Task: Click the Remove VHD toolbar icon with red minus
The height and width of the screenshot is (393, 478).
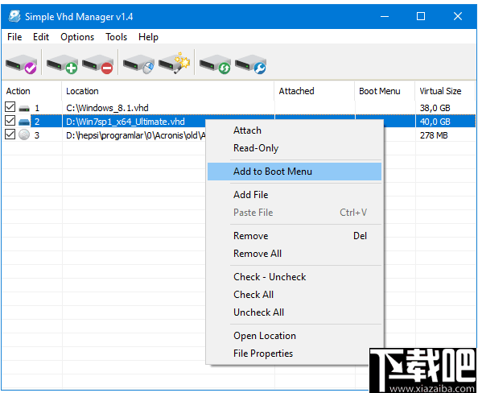Action: pyautogui.click(x=97, y=64)
